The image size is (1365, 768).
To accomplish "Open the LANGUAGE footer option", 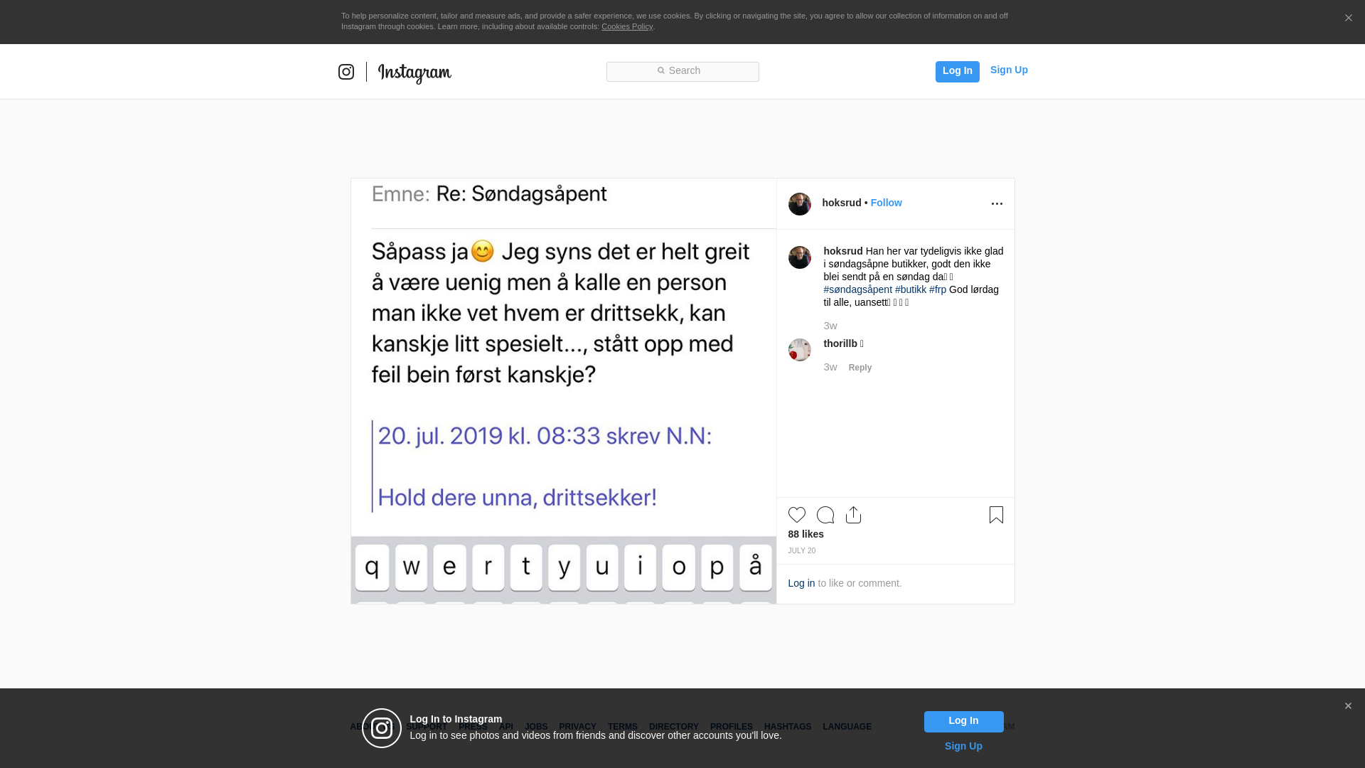I will coord(847,727).
